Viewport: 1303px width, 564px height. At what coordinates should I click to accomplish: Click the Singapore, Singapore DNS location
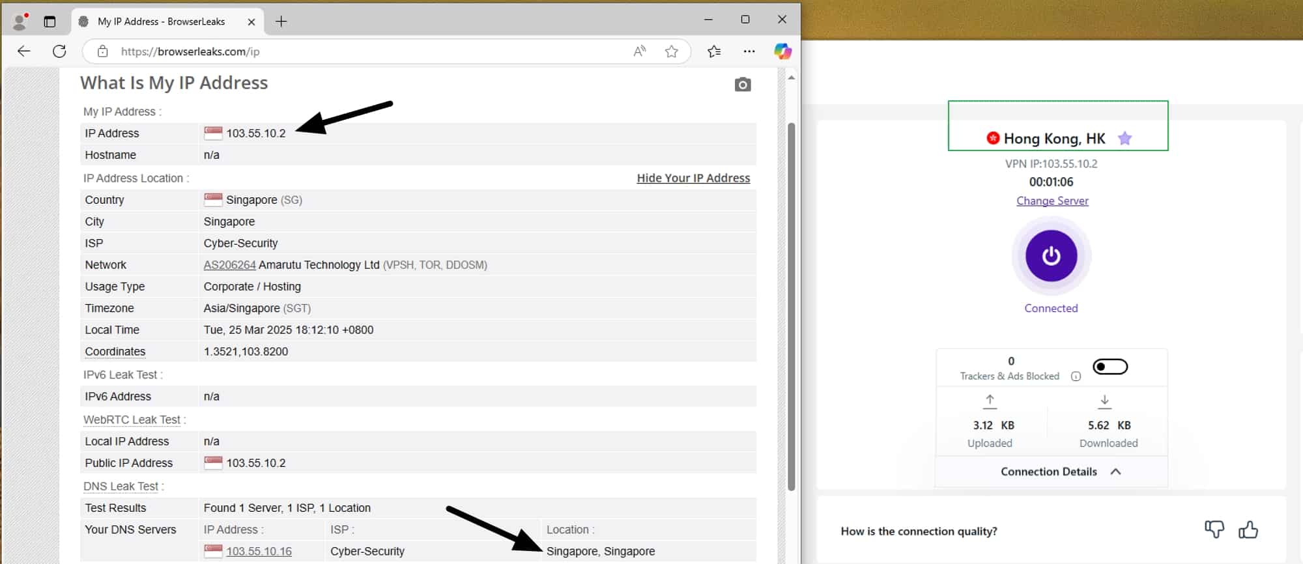click(601, 552)
